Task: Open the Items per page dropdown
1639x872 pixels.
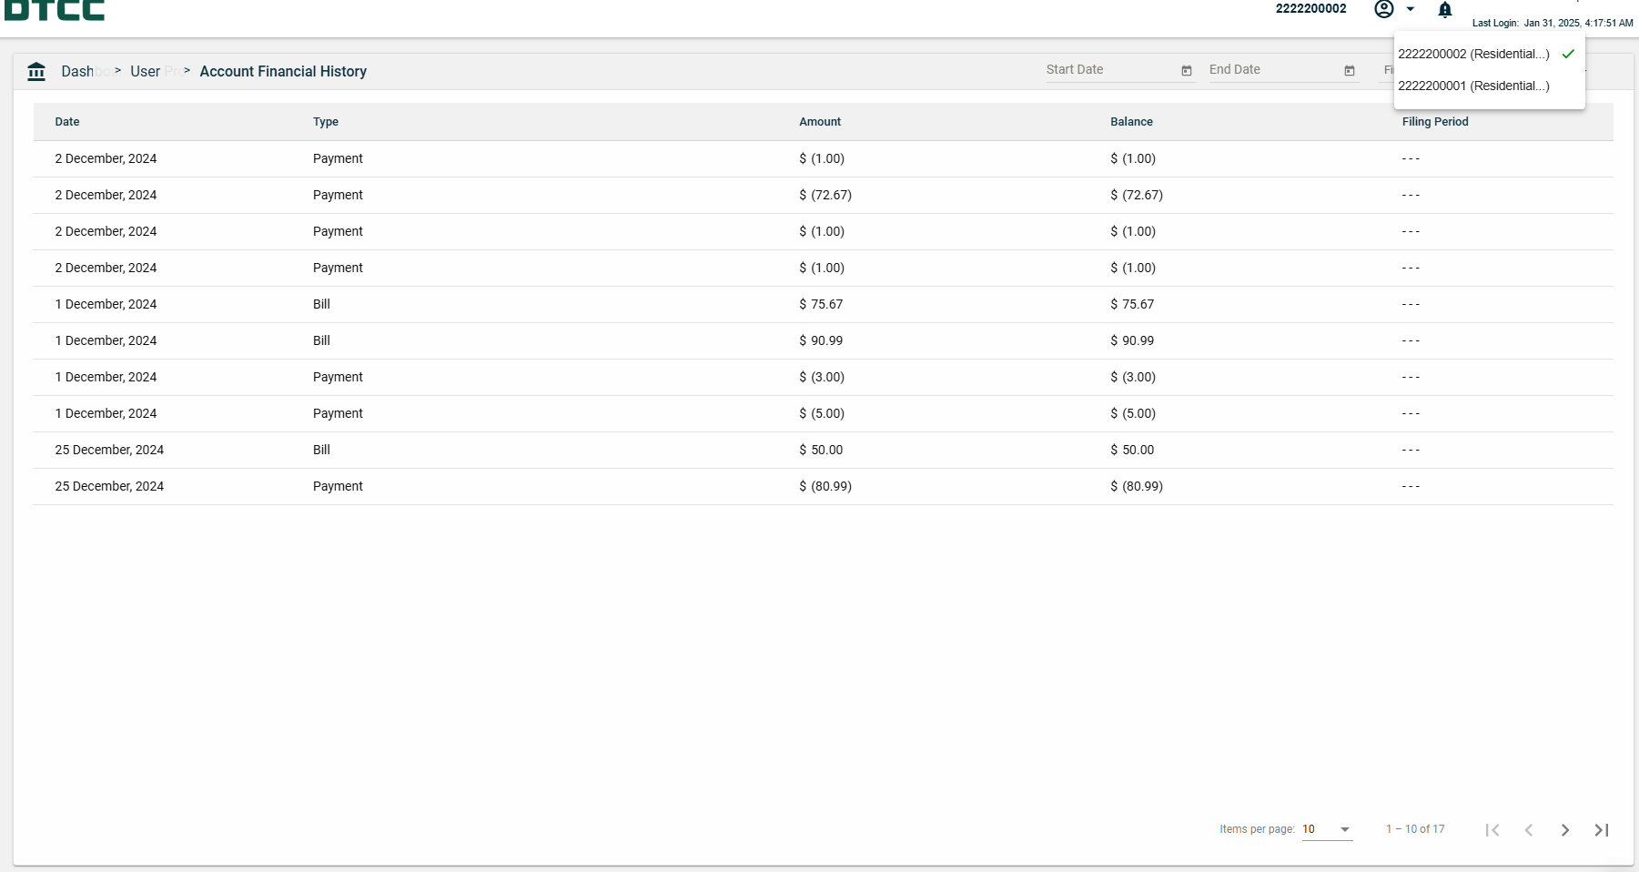Action: click(x=1327, y=829)
